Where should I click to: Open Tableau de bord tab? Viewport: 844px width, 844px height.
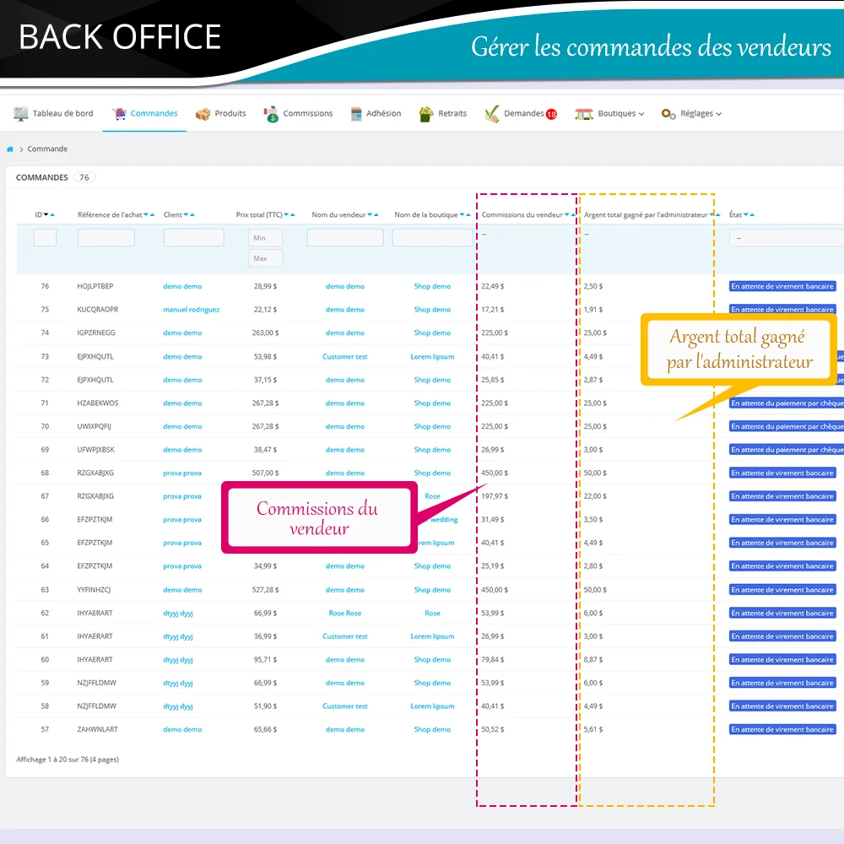[53, 114]
